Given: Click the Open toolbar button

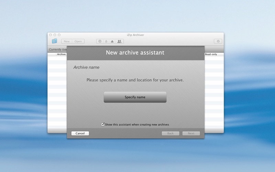Looking at the screenshot, I should point(78,41).
